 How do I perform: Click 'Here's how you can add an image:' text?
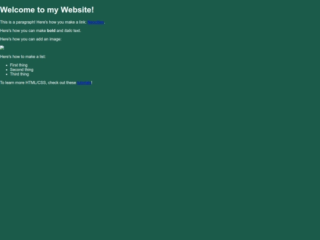point(31,39)
